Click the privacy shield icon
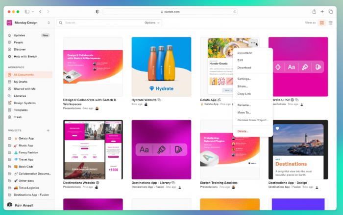 point(98,12)
